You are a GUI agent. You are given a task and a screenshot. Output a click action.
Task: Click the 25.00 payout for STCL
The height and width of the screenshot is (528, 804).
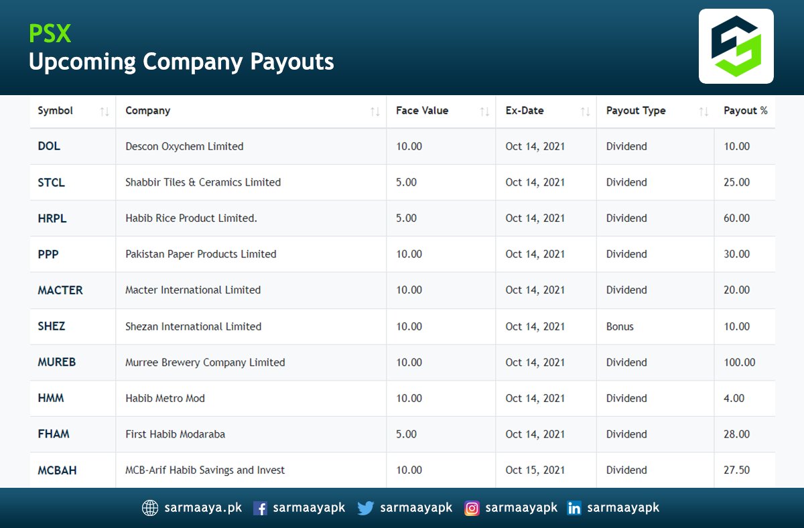pos(737,182)
